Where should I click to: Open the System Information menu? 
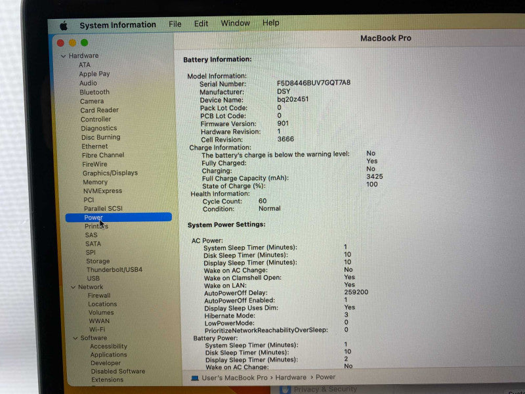[x=118, y=25]
